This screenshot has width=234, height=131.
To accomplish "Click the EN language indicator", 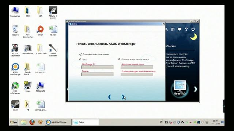I will pyautogui.click(x=161, y=122).
